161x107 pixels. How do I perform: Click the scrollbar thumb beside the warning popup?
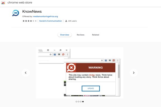pos(119,71)
